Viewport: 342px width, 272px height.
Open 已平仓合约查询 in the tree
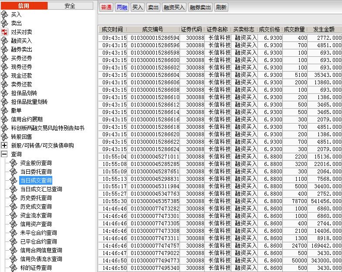click(39, 241)
